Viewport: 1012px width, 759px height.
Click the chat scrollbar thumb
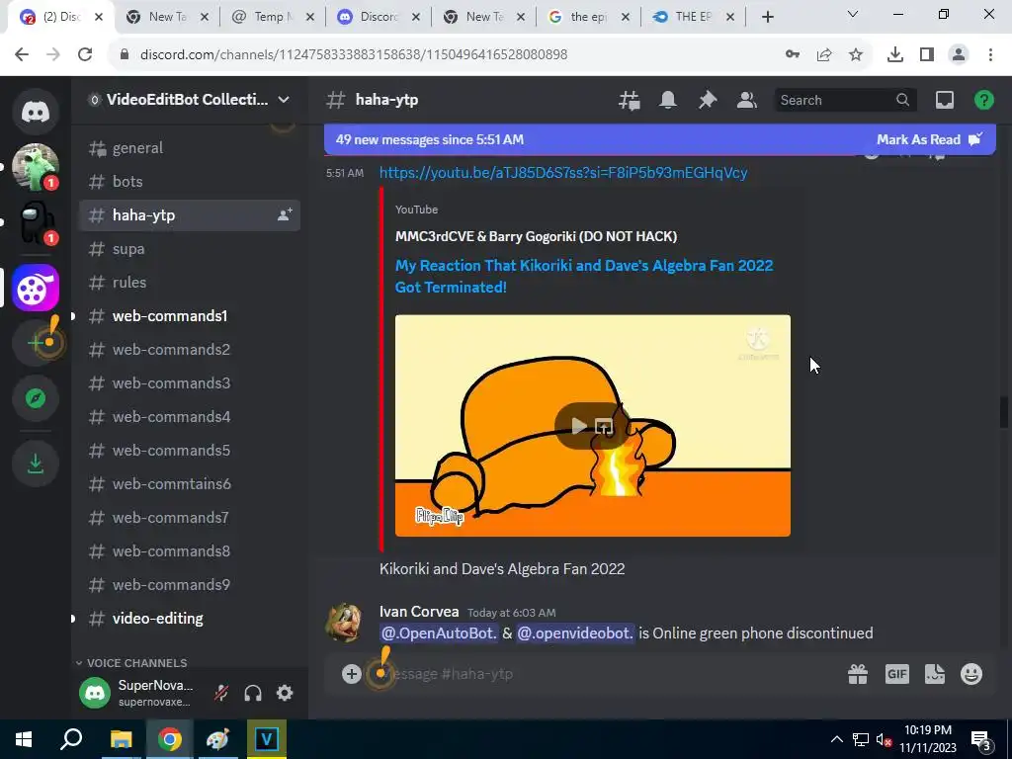1004,412
